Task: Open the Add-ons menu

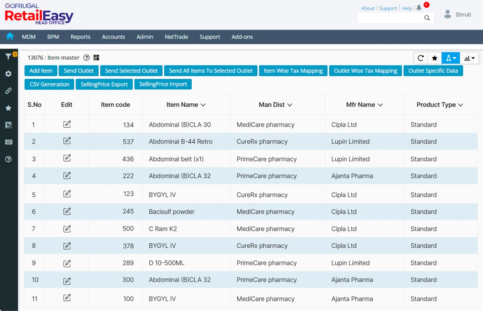Action: (242, 37)
